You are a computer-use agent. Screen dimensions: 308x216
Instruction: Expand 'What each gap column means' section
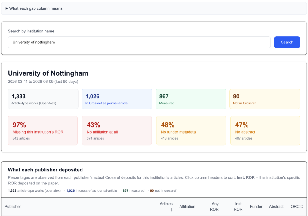34,8
